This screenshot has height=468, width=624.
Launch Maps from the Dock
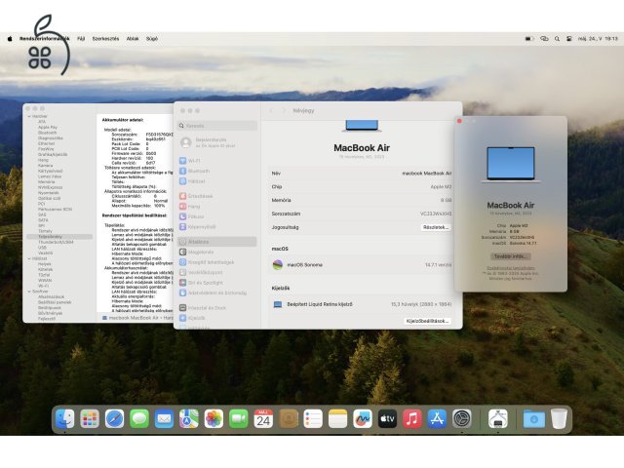(x=189, y=418)
